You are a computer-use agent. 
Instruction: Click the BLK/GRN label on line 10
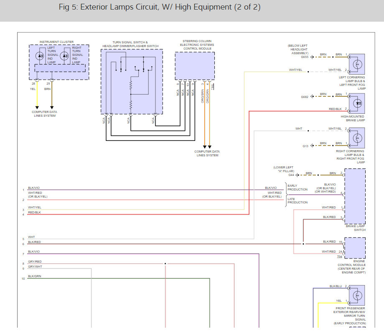[35, 276]
